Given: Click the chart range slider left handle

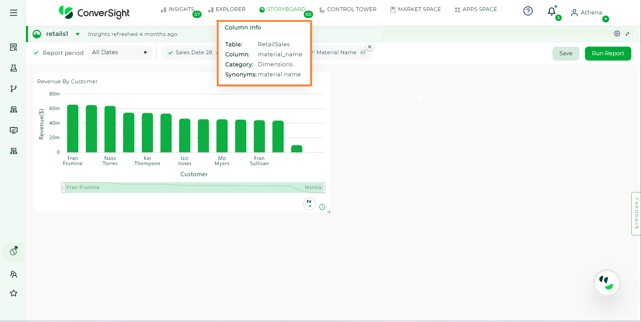Looking at the screenshot, I should pos(63,188).
